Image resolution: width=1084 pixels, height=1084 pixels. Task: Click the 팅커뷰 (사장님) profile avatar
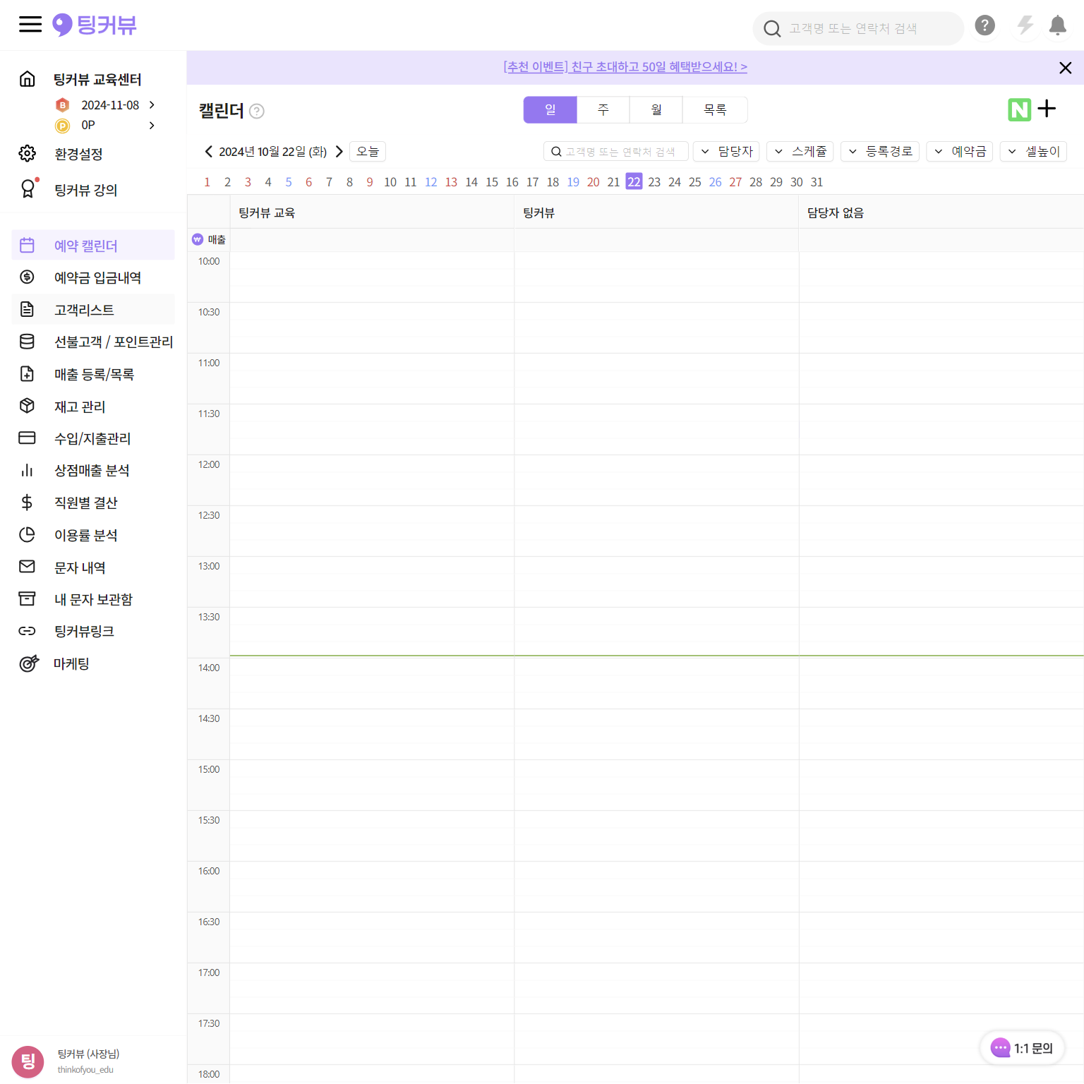(28, 1061)
